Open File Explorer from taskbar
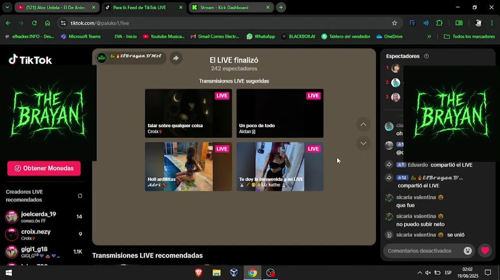This screenshot has height=280, width=500. [217, 273]
